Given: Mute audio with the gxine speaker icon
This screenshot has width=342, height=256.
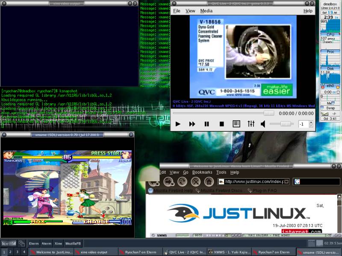Looking at the screenshot, I should tap(263, 124).
